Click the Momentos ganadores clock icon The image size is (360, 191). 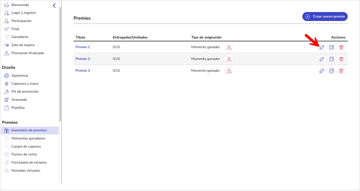coord(7,138)
